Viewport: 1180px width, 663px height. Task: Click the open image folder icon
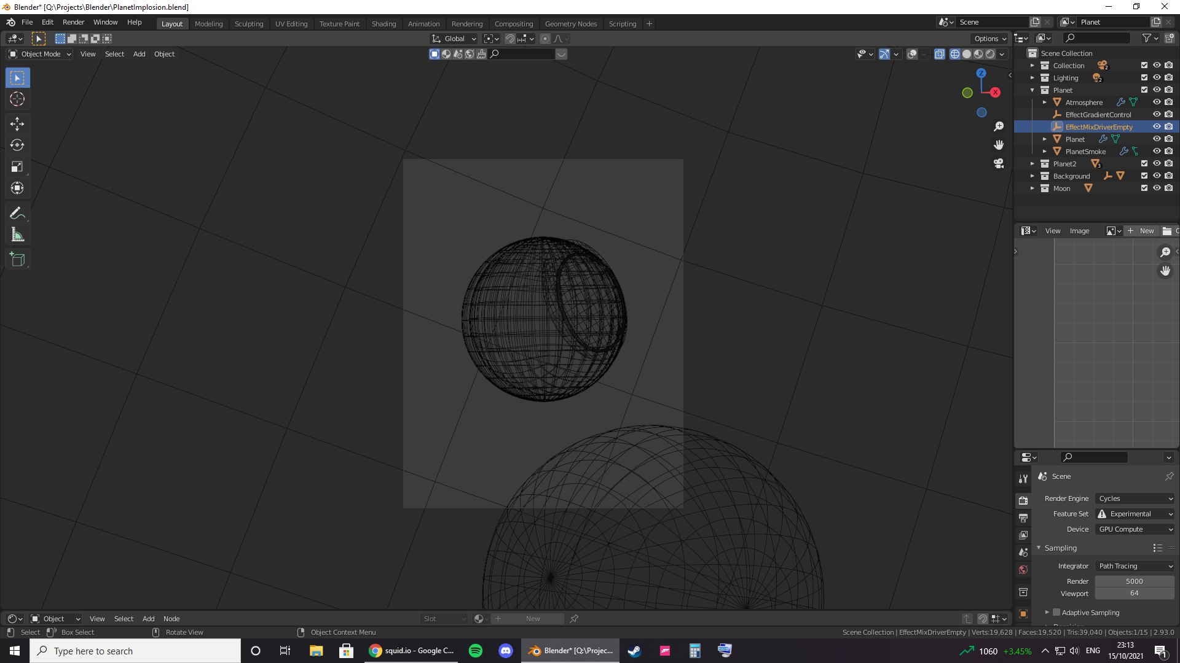[1167, 231]
